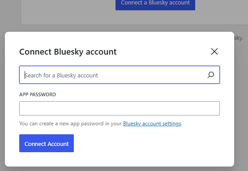The height and width of the screenshot is (171, 248).
Task: Click the partially hidden text ending in sky.
Action: pos(239,38)
